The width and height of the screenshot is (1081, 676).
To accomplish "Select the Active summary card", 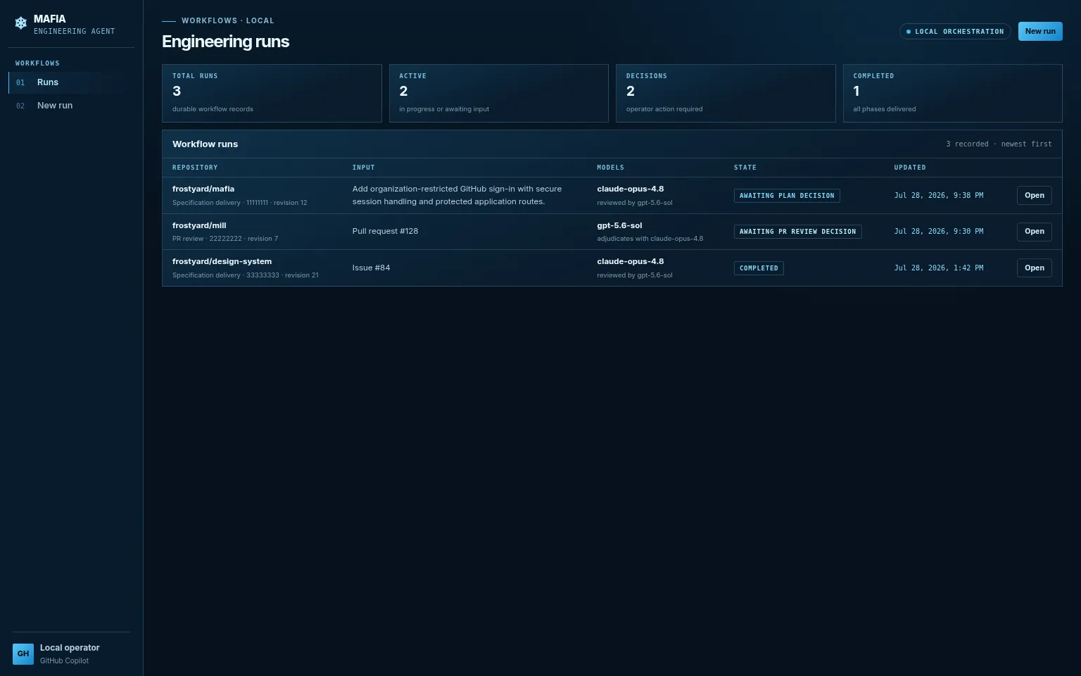I will pyautogui.click(x=498, y=94).
